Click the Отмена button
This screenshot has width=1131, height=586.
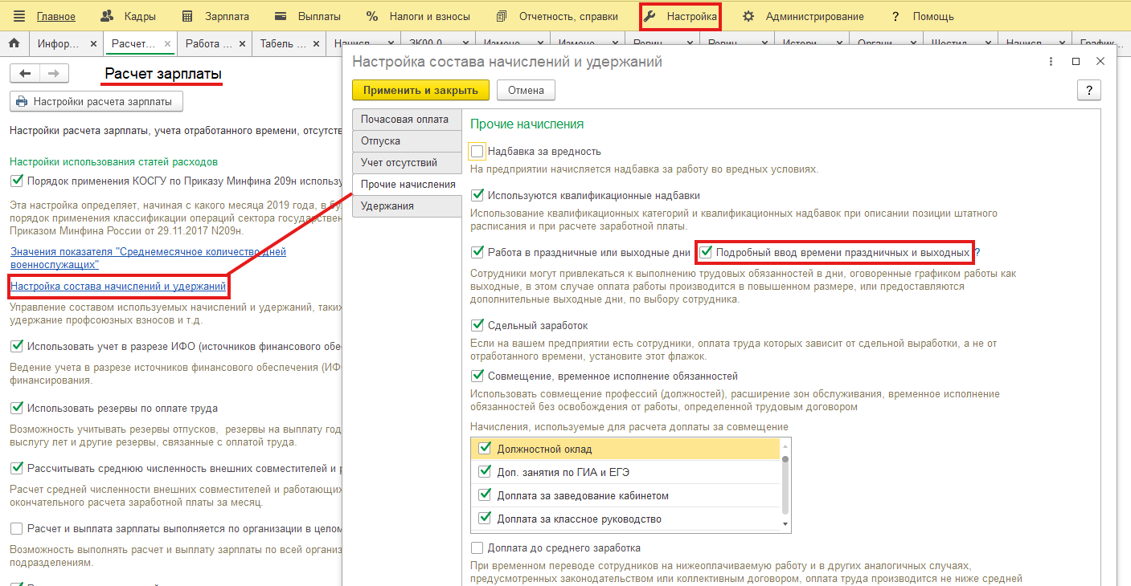tap(526, 90)
